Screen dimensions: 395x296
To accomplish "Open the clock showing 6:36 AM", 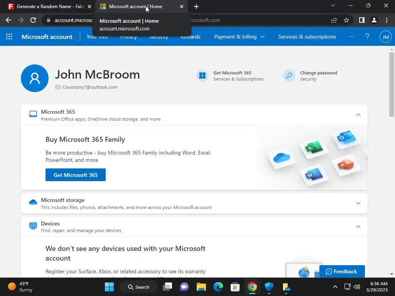I will coord(376,287).
